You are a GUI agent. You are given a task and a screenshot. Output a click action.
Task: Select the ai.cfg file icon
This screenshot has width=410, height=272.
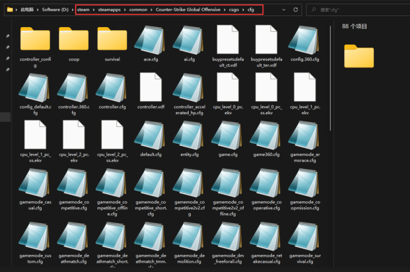click(189, 40)
